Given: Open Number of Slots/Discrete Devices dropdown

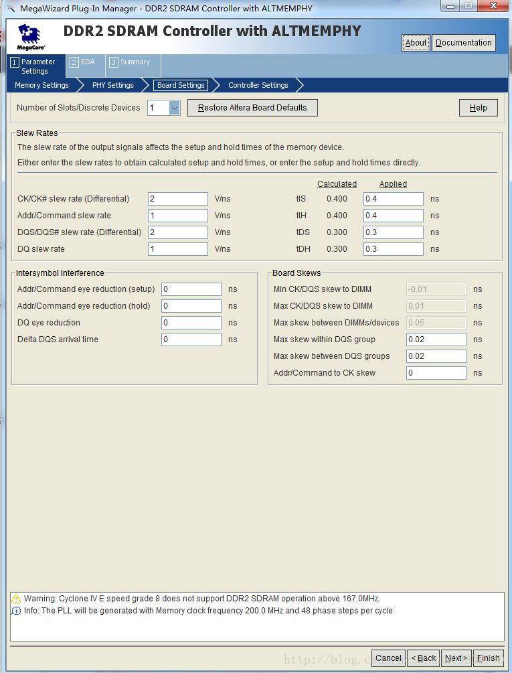Looking at the screenshot, I should click(174, 108).
